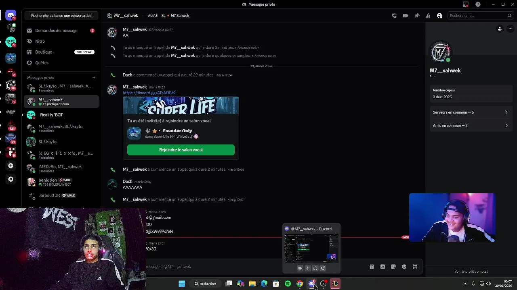
Task: Select the M7__sahwek conversation in list
Action: [61, 101]
